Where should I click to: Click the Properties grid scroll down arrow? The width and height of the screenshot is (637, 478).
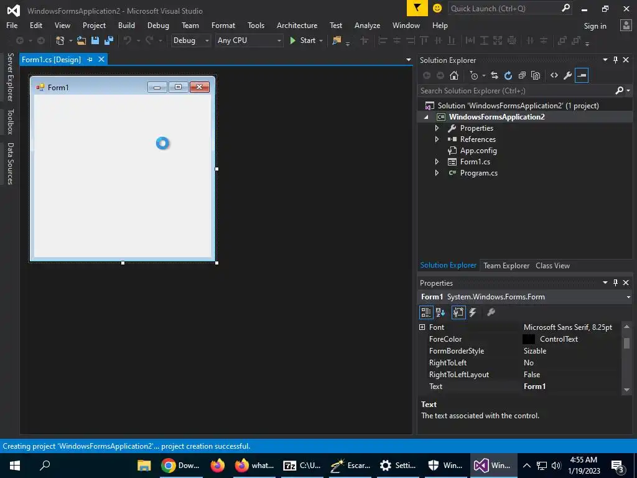[626, 390]
